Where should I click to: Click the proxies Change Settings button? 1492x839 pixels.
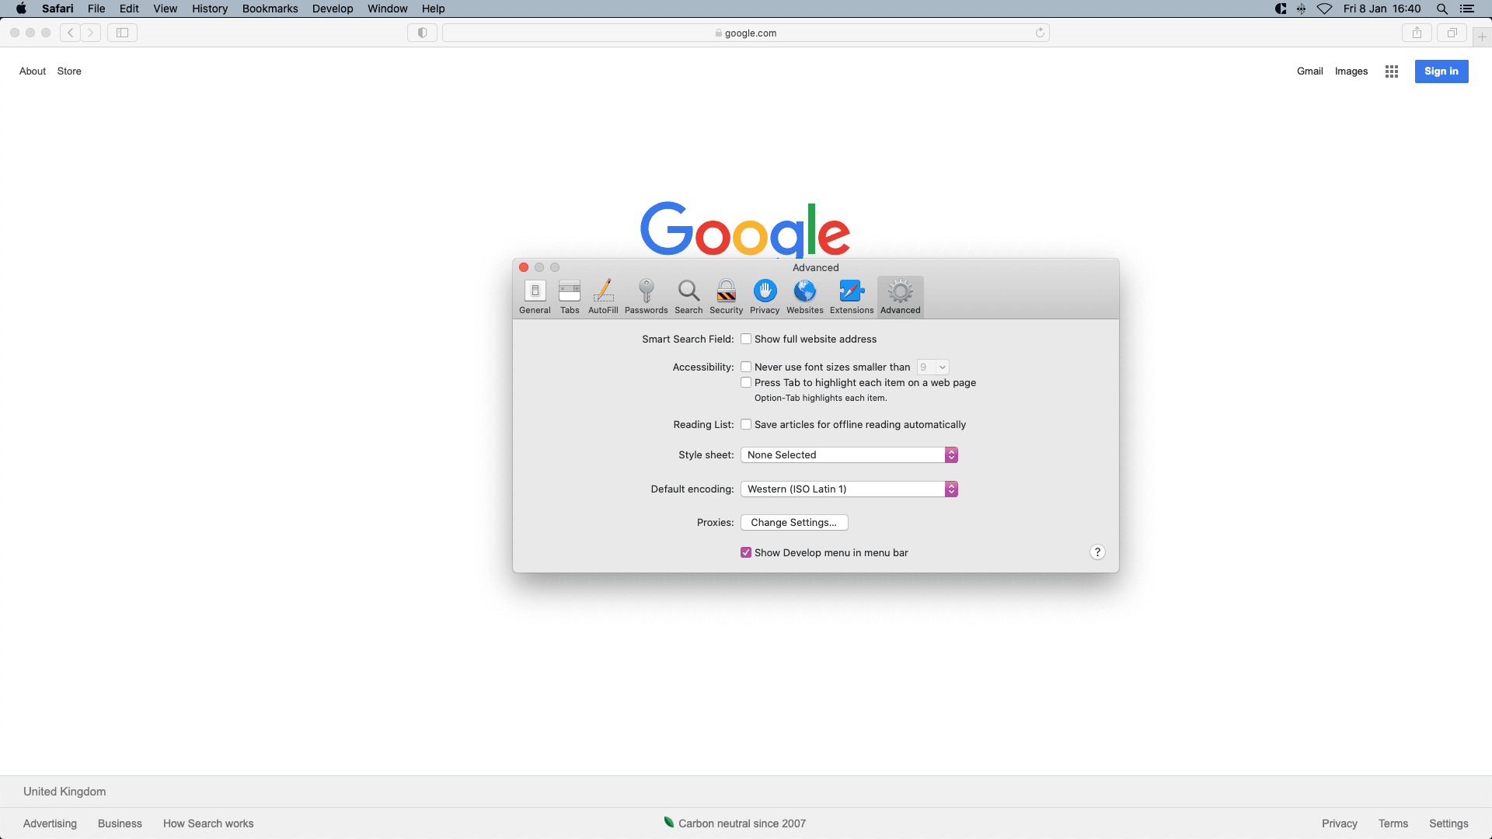coord(793,523)
